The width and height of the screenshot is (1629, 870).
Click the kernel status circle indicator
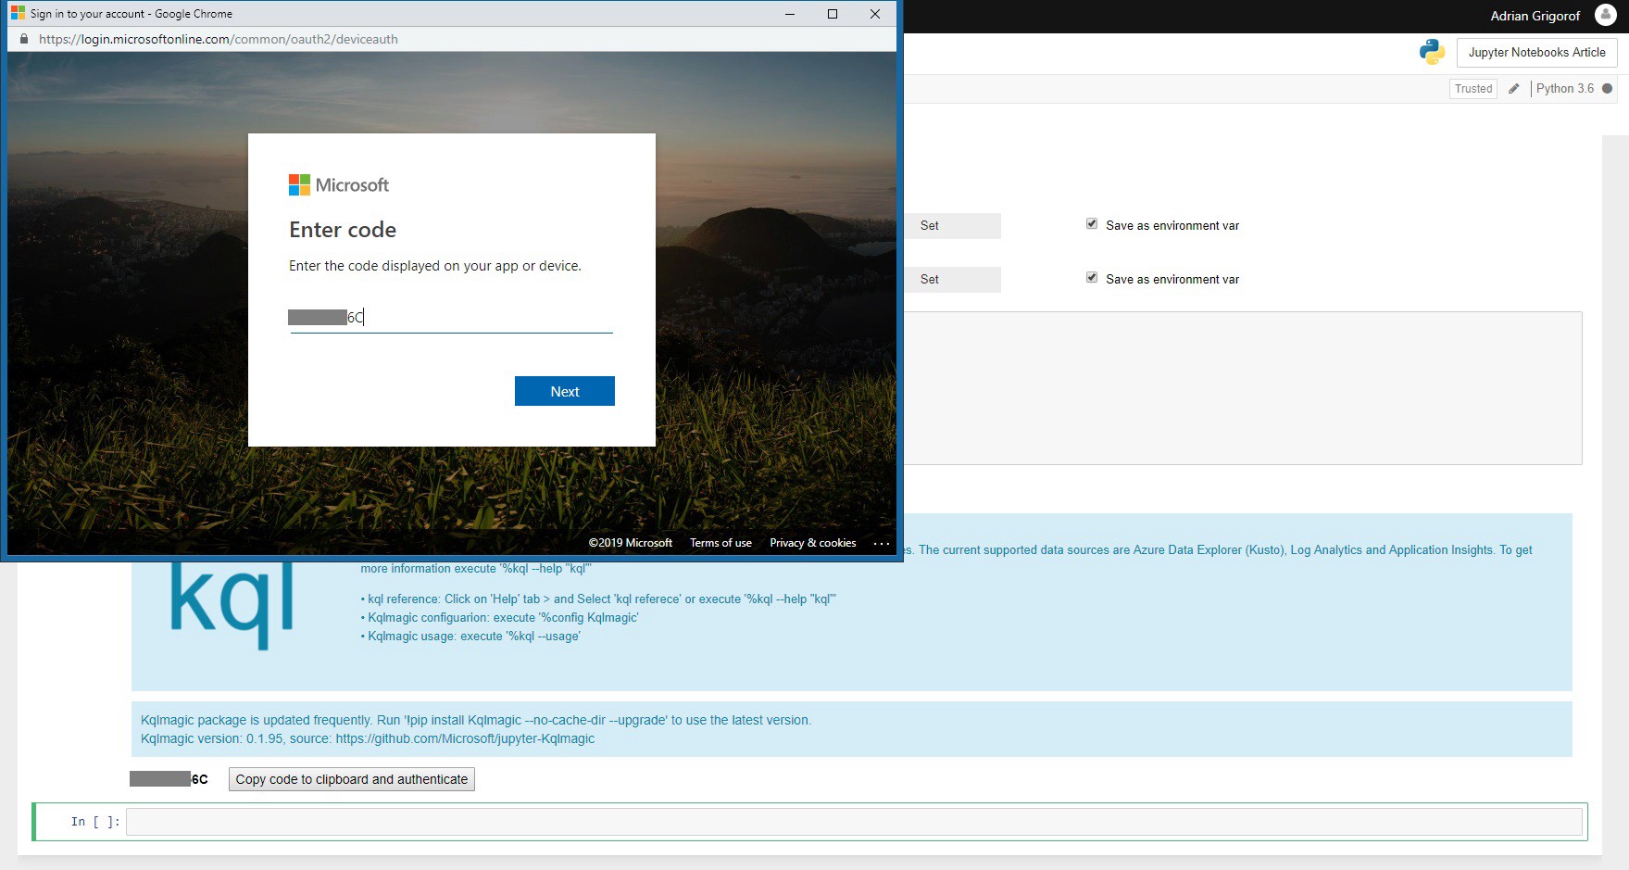pyautogui.click(x=1608, y=89)
